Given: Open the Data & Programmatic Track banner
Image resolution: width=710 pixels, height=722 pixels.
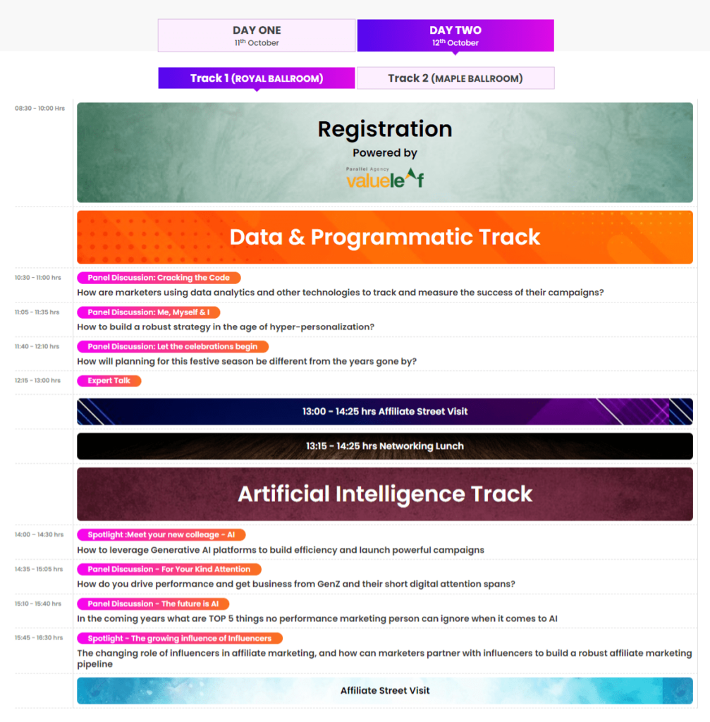Looking at the screenshot, I should 385,237.
